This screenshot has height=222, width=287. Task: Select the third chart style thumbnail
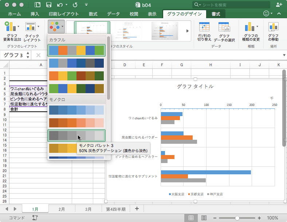[x=165, y=31]
